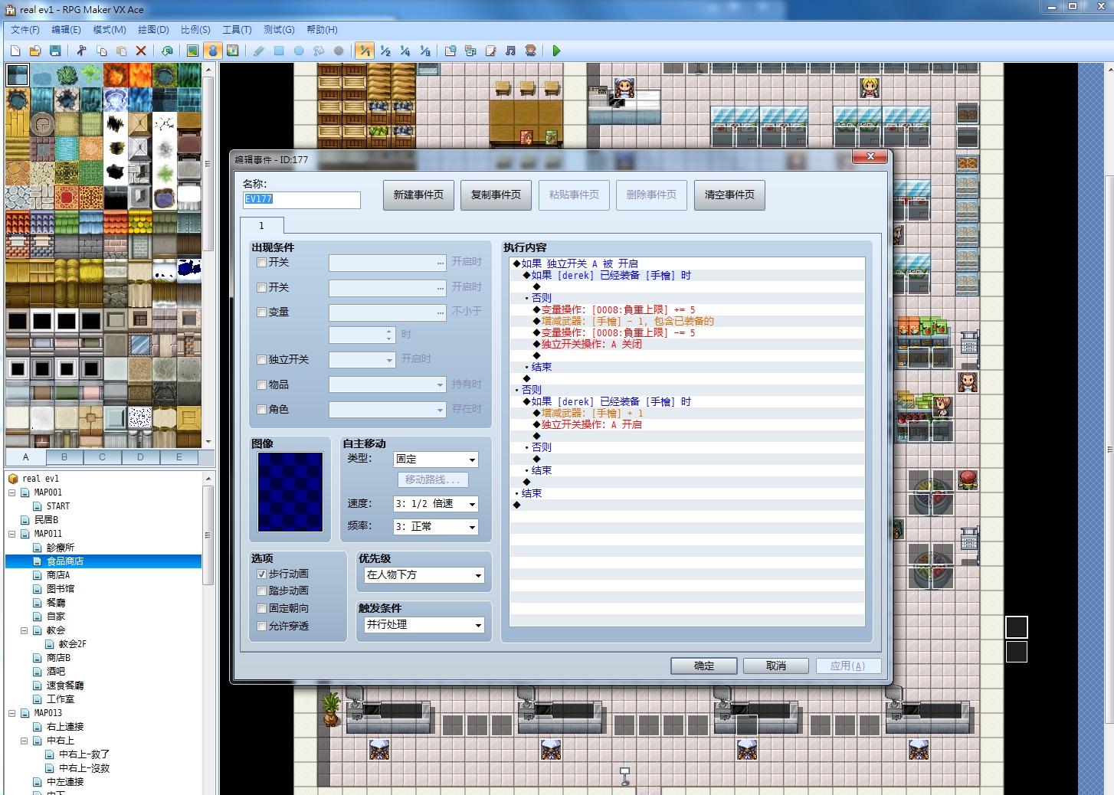The height and width of the screenshot is (795, 1114).
Task: Open the Character Generator face icon
Action: point(530,51)
